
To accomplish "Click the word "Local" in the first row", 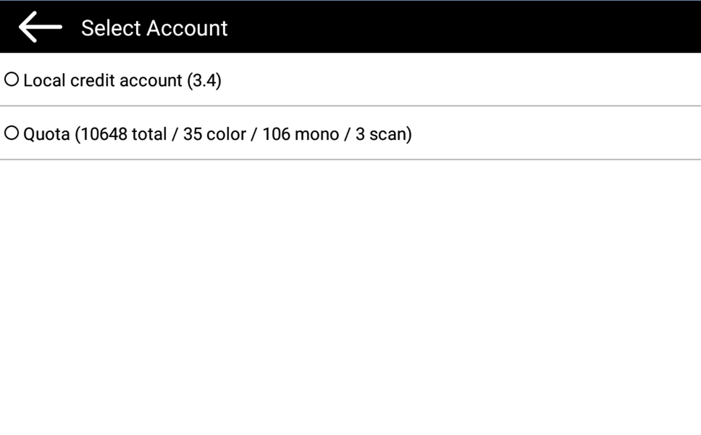I will point(44,81).
